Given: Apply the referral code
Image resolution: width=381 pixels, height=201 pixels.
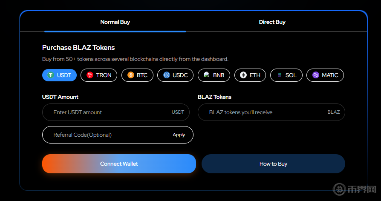Looking at the screenshot, I should (x=179, y=135).
